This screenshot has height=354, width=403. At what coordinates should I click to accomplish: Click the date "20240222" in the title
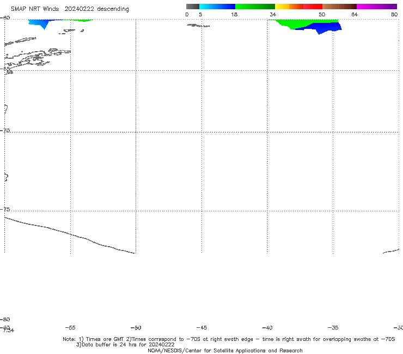tap(79, 9)
